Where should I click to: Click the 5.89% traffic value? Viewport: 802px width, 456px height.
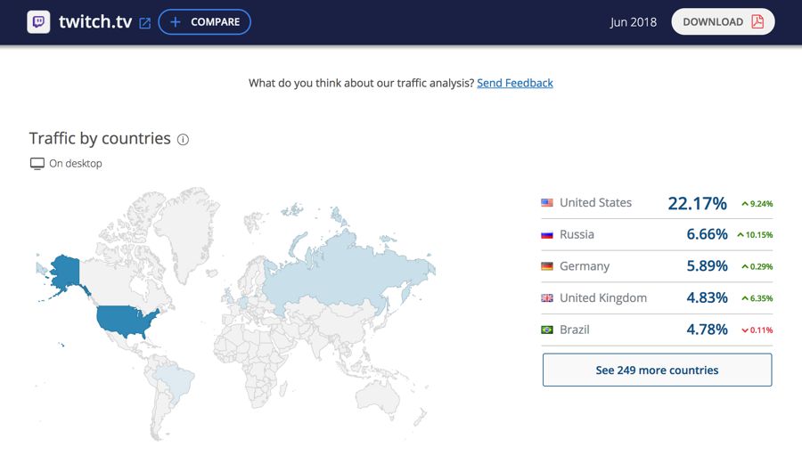[707, 265]
